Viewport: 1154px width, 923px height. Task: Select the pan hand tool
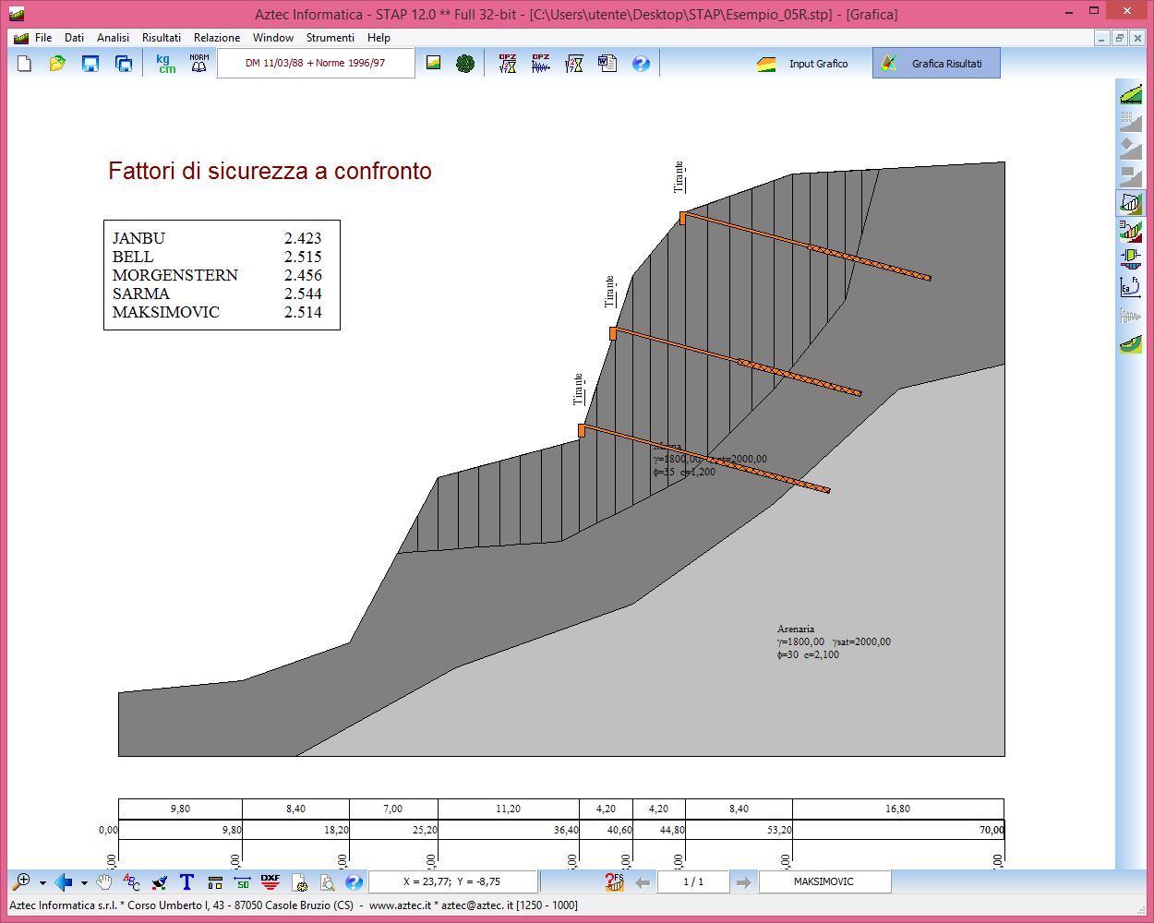pyautogui.click(x=104, y=882)
